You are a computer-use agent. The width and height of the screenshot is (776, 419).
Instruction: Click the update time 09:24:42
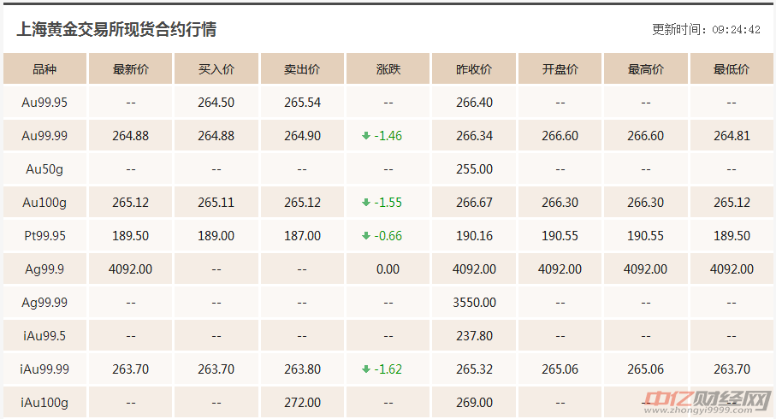pos(736,30)
